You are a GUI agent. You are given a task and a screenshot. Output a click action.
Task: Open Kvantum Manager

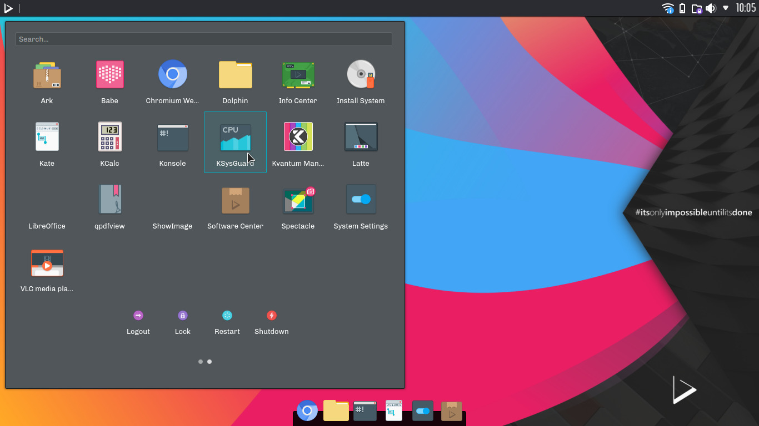pos(298,137)
